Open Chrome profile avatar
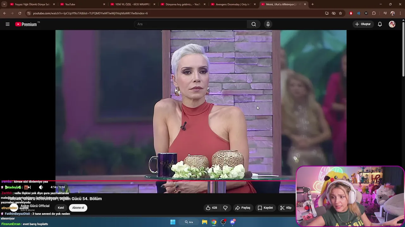This screenshot has width=405, height=227. [393, 13]
